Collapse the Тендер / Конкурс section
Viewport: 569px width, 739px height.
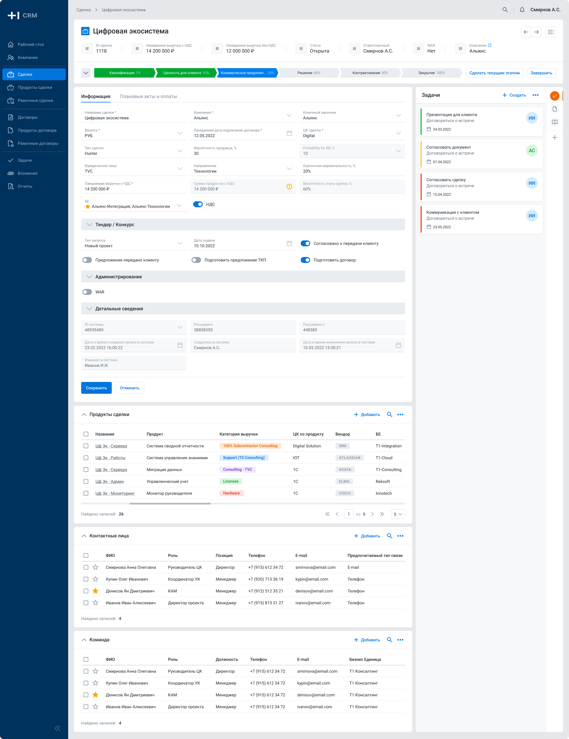click(89, 225)
